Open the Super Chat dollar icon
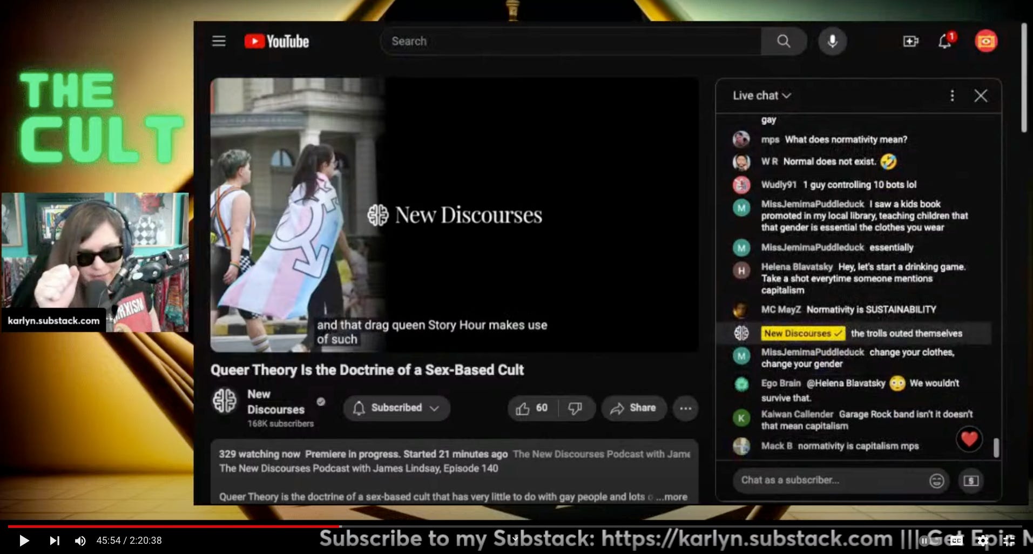This screenshot has width=1033, height=554. 971,481
